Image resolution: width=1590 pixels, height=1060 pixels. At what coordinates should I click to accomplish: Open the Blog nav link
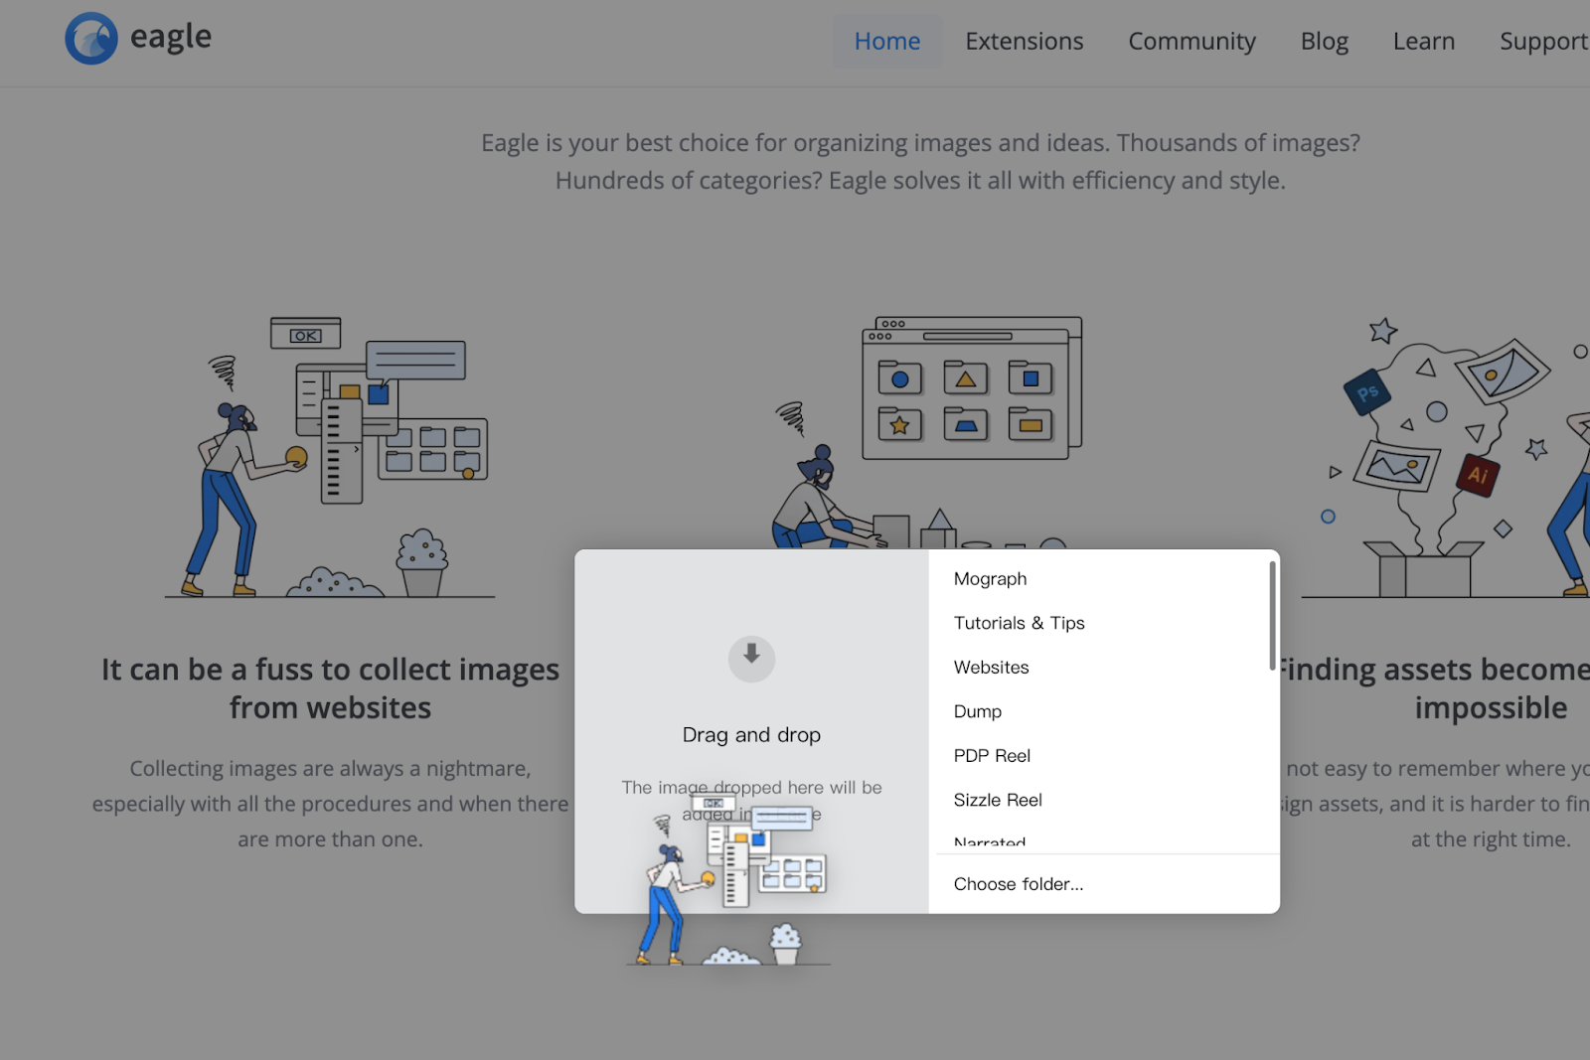pos(1325,41)
